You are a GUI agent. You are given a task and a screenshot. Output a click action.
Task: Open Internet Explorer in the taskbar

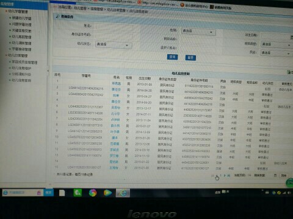[123, 193]
